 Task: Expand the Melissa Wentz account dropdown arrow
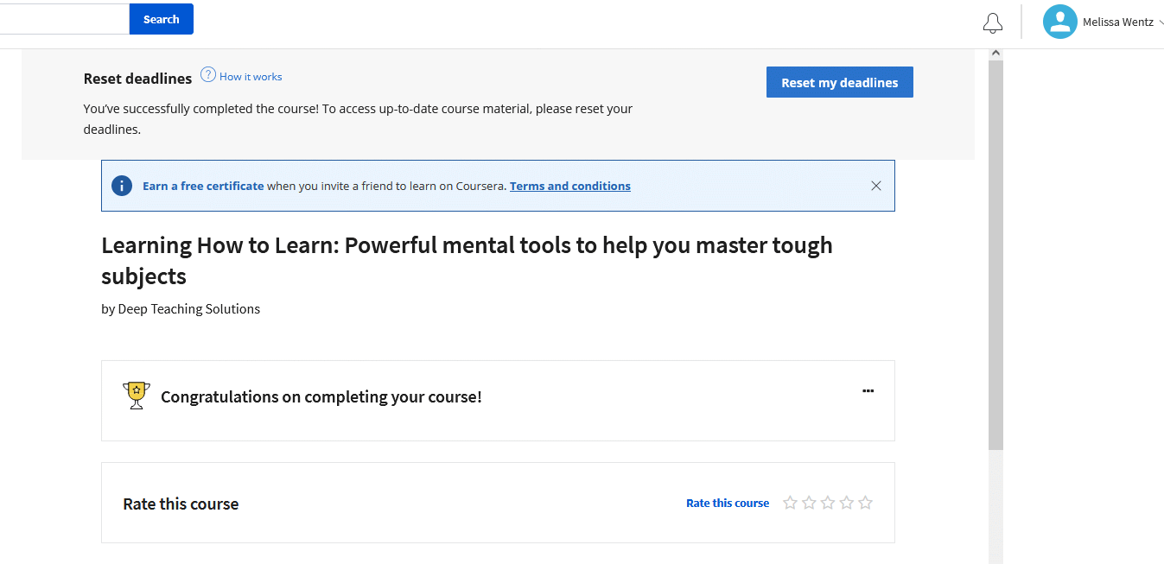click(x=1161, y=22)
